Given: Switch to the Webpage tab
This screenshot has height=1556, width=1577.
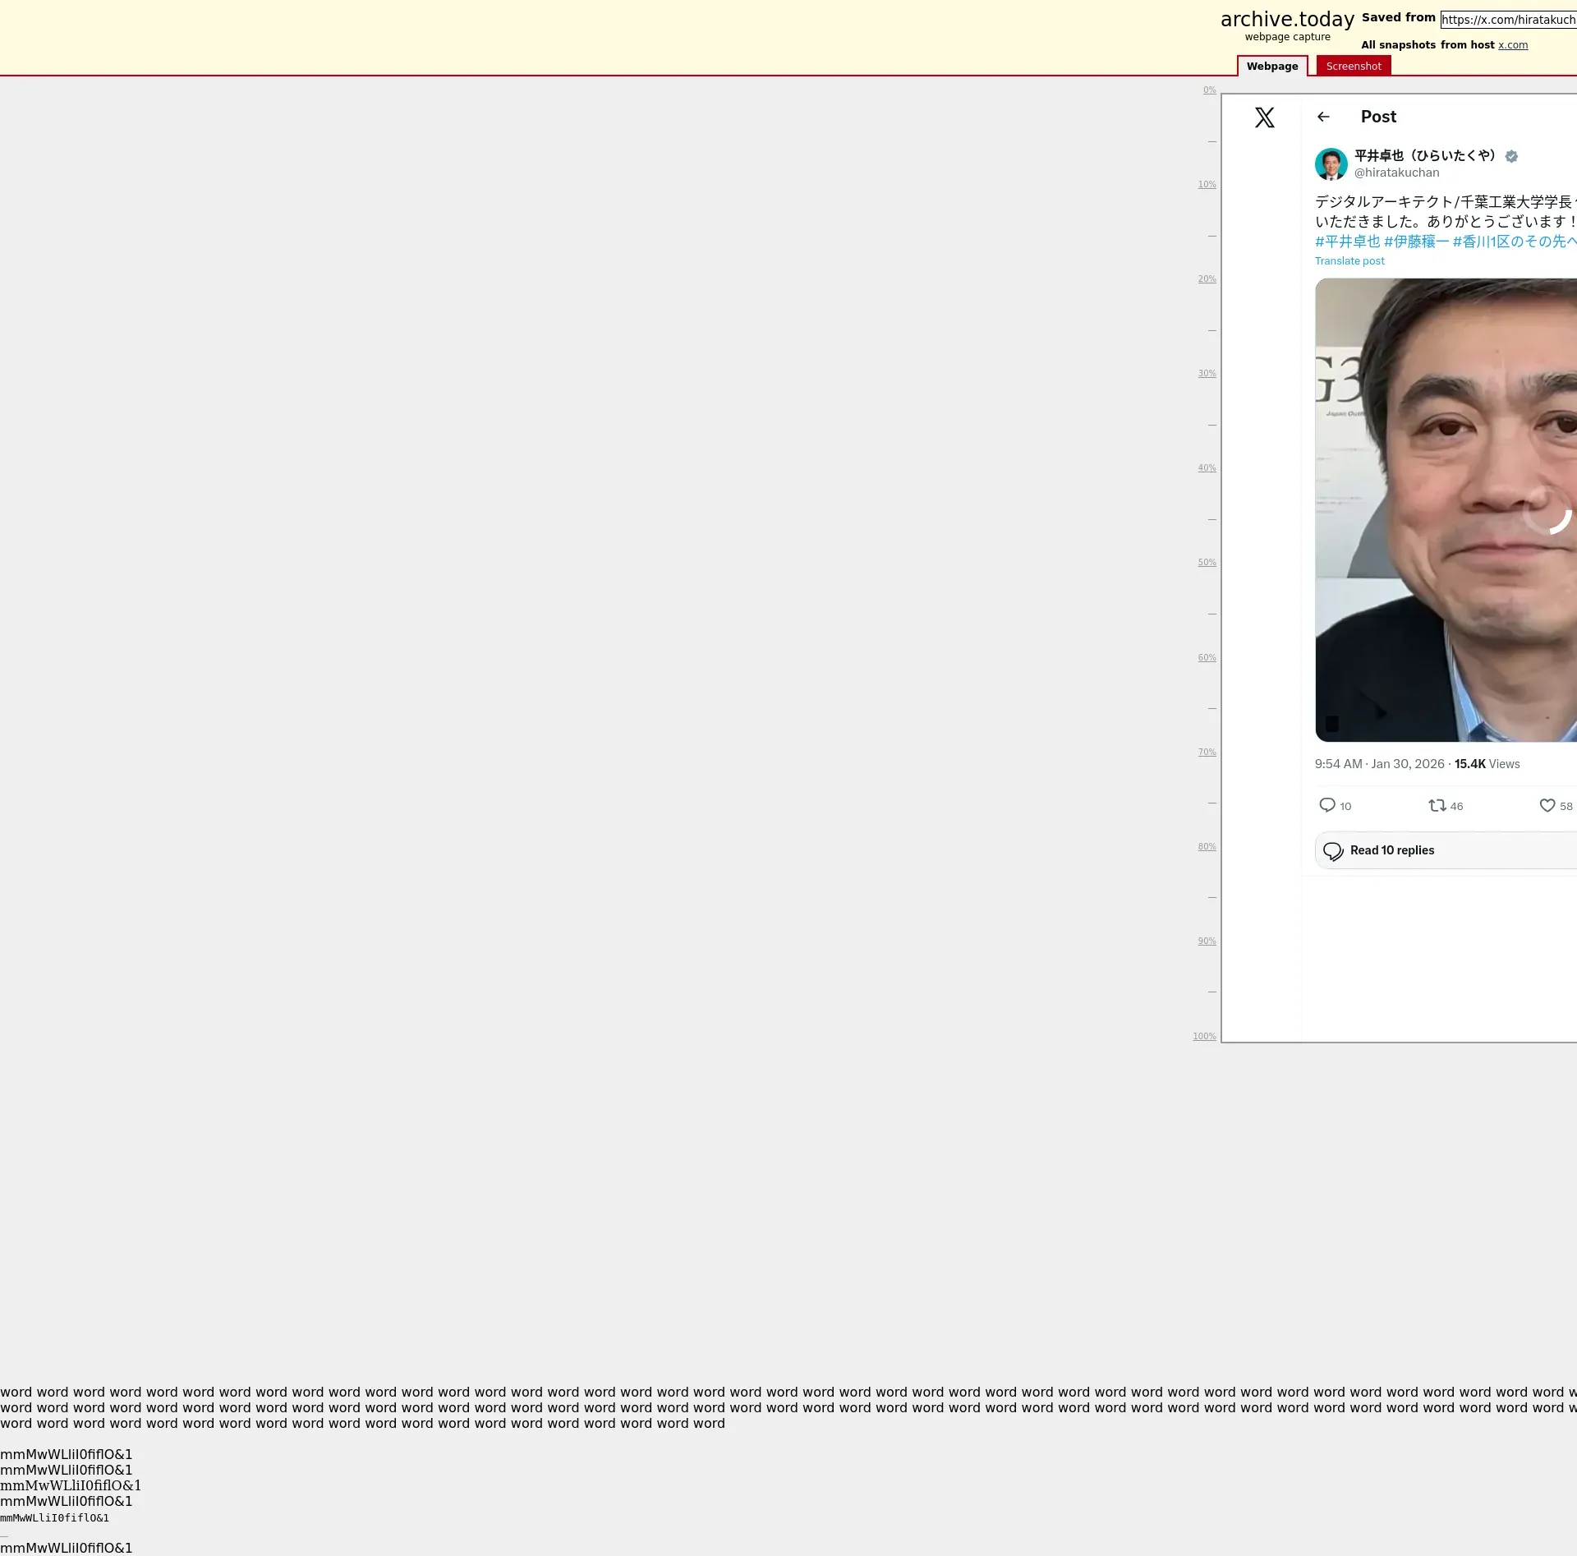Looking at the screenshot, I should coord(1271,67).
